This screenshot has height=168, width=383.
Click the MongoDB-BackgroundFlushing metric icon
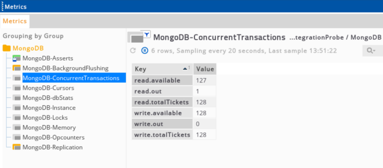(17, 68)
